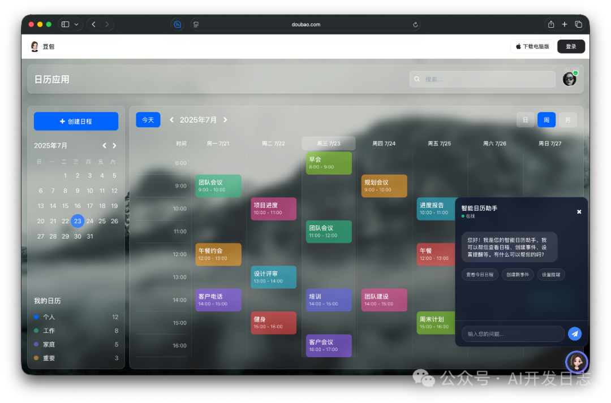Open the 周末计划 15:00 - 16:00 event
This screenshot has height=403, width=611.
436,323
